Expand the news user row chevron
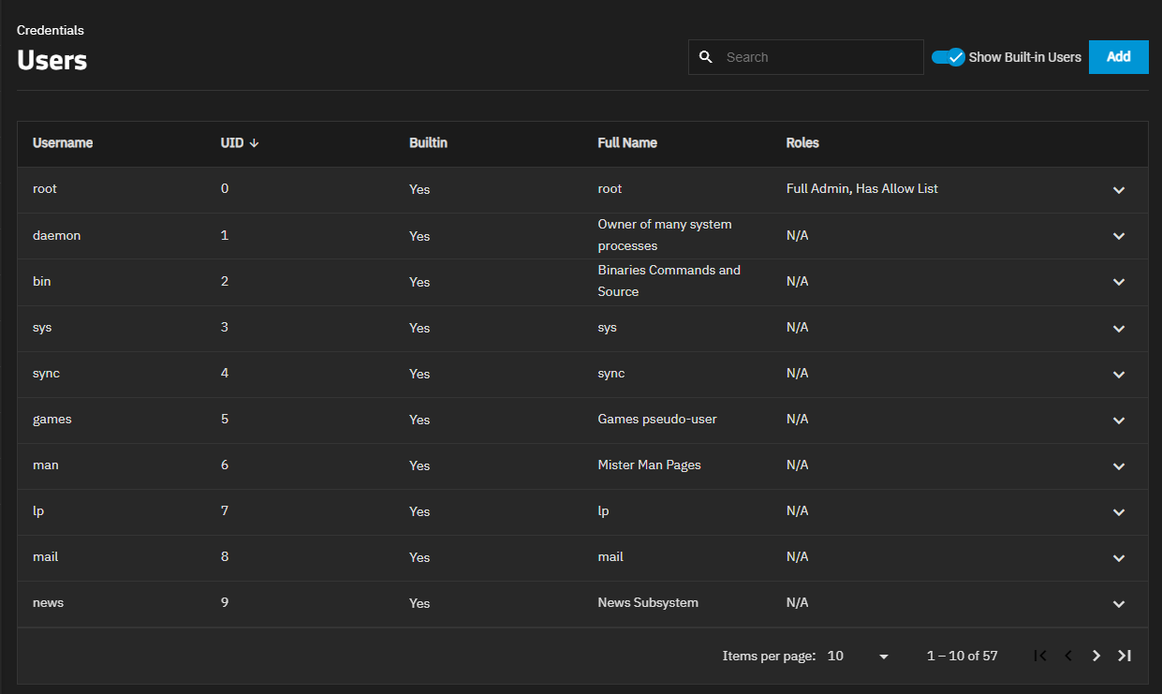Viewport: 1162px width, 694px height. pos(1118,604)
